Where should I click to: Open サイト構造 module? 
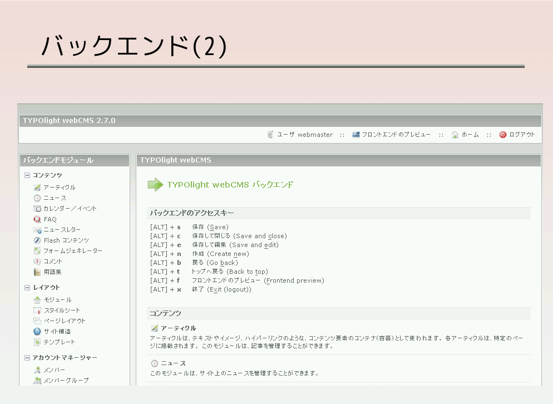click(57, 331)
